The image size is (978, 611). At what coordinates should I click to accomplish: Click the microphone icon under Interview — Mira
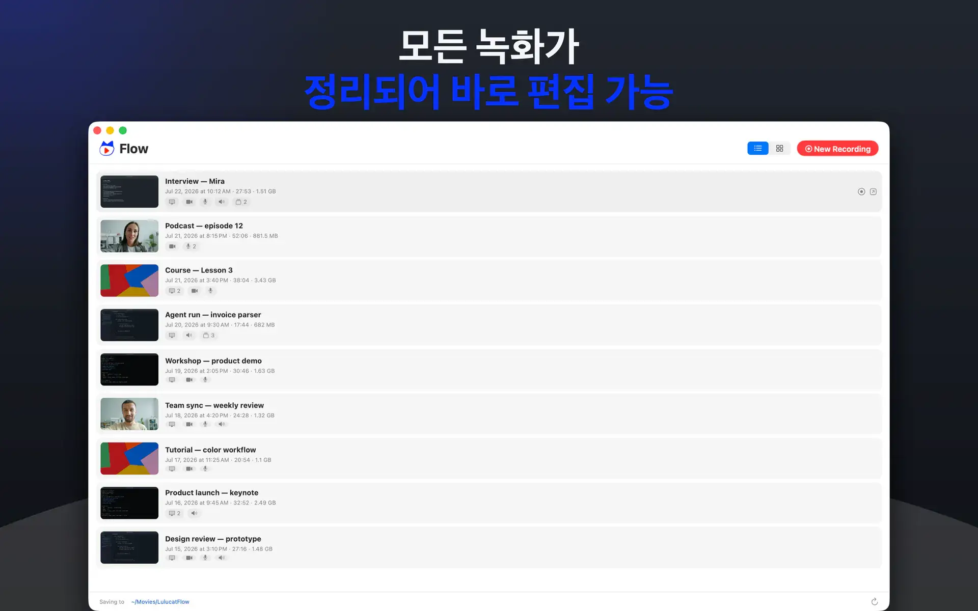click(x=205, y=202)
